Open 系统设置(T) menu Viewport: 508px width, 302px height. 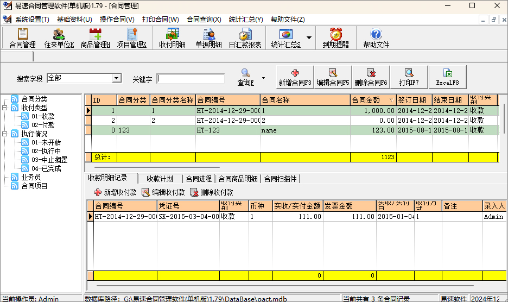pos(32,20)
